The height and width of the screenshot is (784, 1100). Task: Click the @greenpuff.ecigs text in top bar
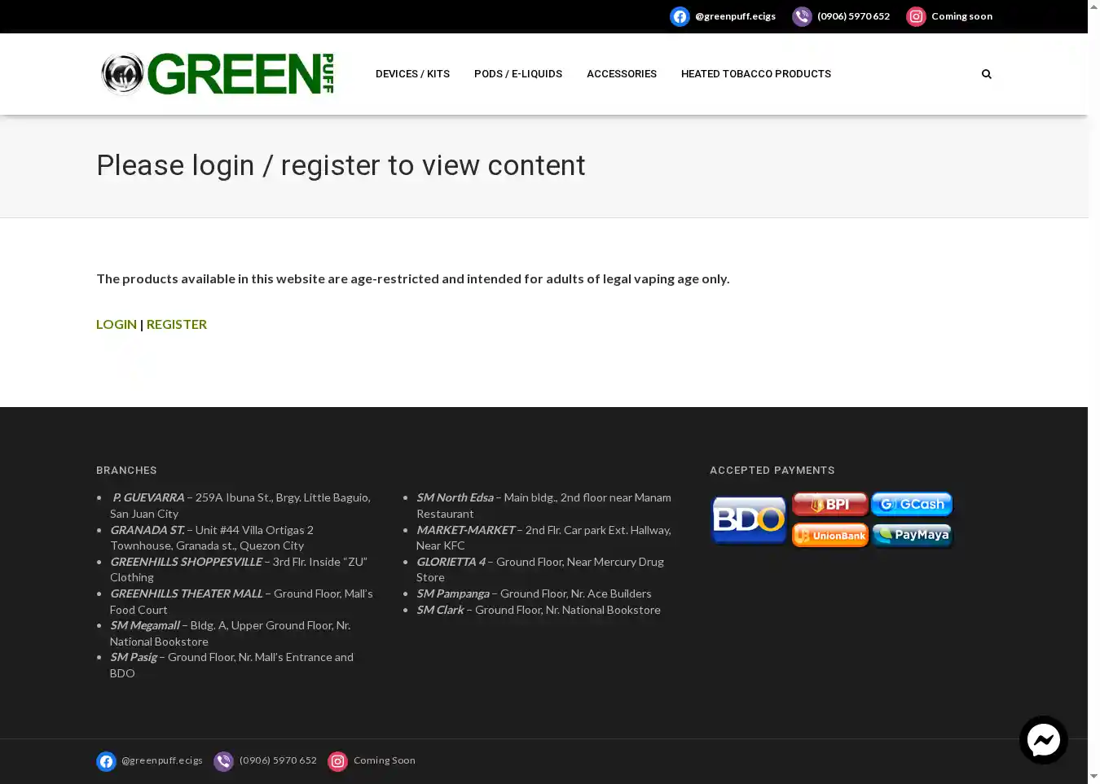[x=735, y=16]
